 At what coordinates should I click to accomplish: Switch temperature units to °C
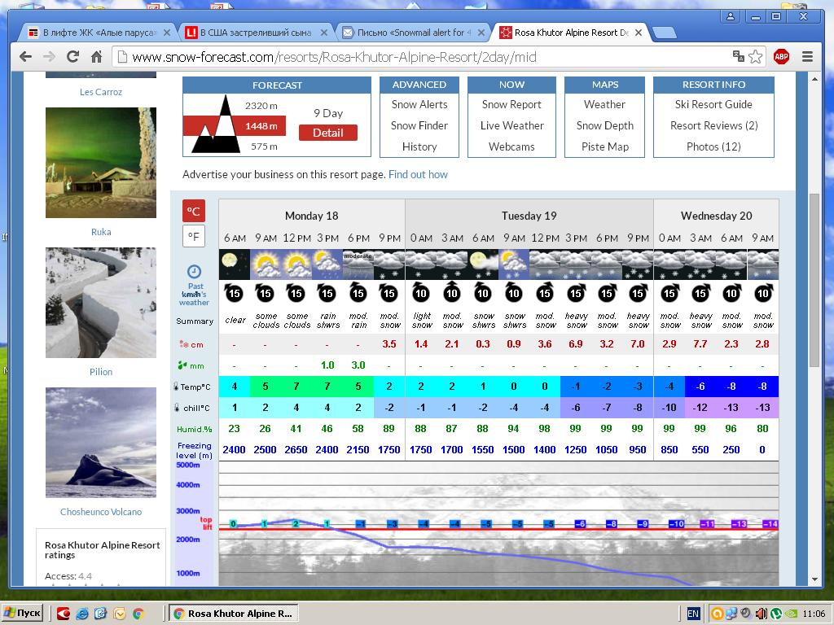click(194, 212)
